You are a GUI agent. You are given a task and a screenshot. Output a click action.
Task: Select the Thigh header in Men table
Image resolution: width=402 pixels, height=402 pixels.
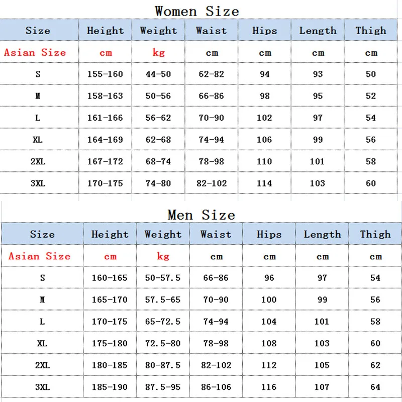375,234
